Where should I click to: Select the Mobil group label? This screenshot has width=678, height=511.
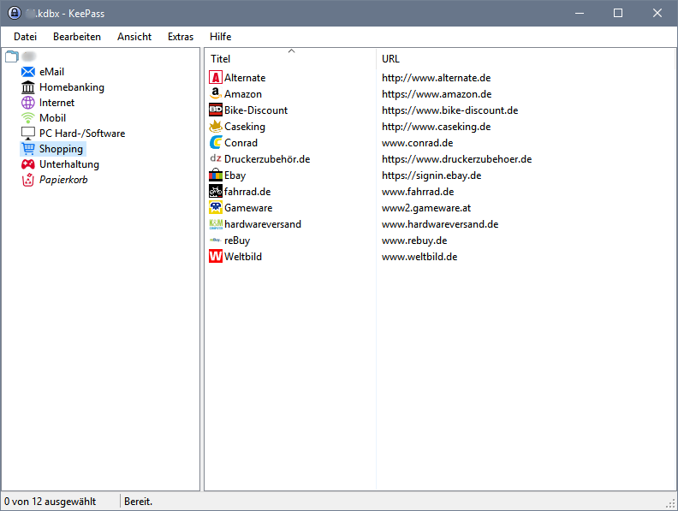[53, 118]
